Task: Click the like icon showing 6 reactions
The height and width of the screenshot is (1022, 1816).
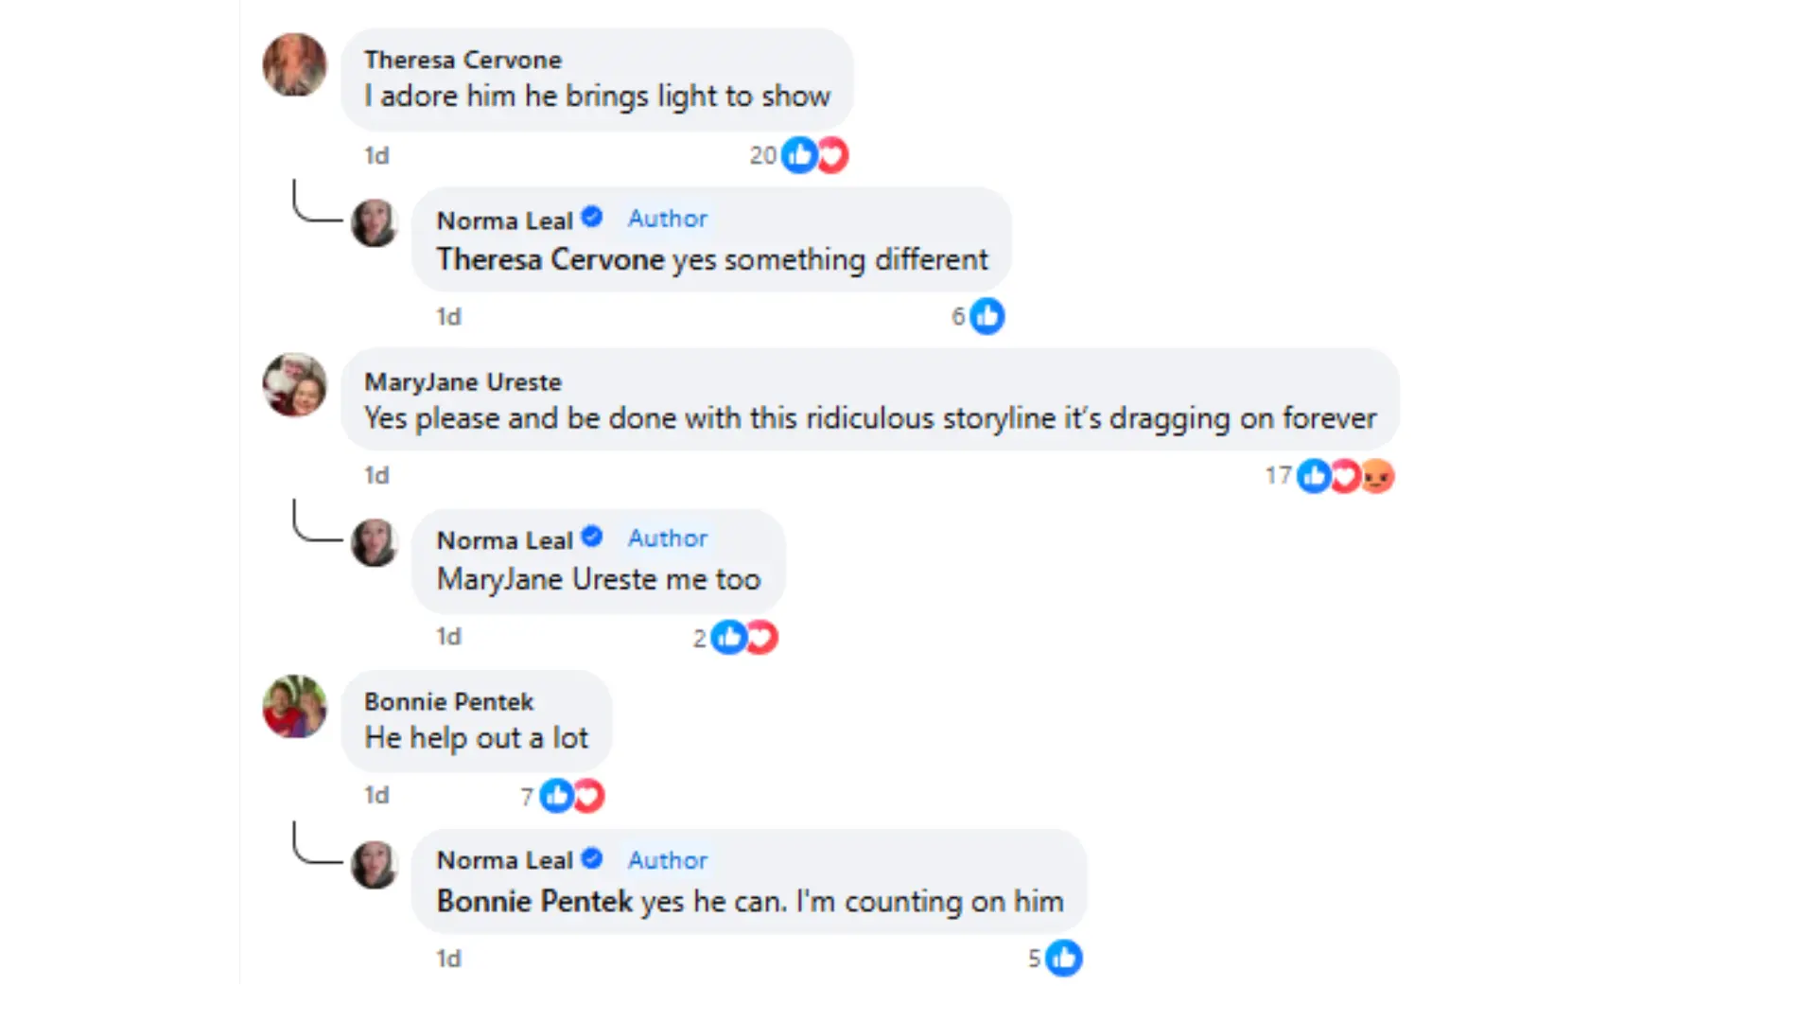Action: point(987,316)
